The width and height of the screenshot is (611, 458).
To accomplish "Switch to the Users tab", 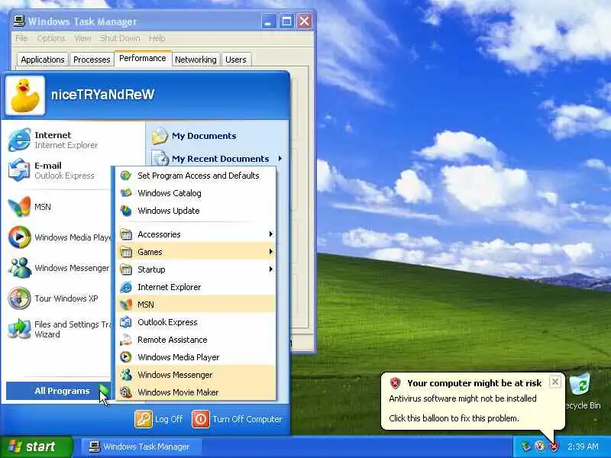I will [x=236, y=60].
